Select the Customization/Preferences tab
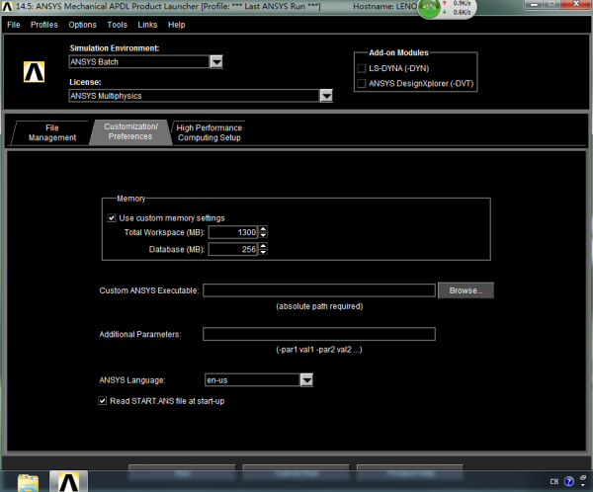The width and height of the screenshot is (593, 492). (130, 131)
